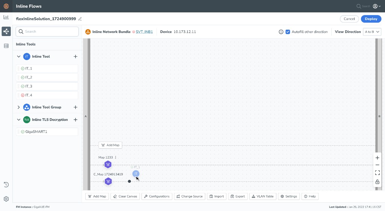
Task: Click the Inline Tools search field
Action: coord(47,32)
